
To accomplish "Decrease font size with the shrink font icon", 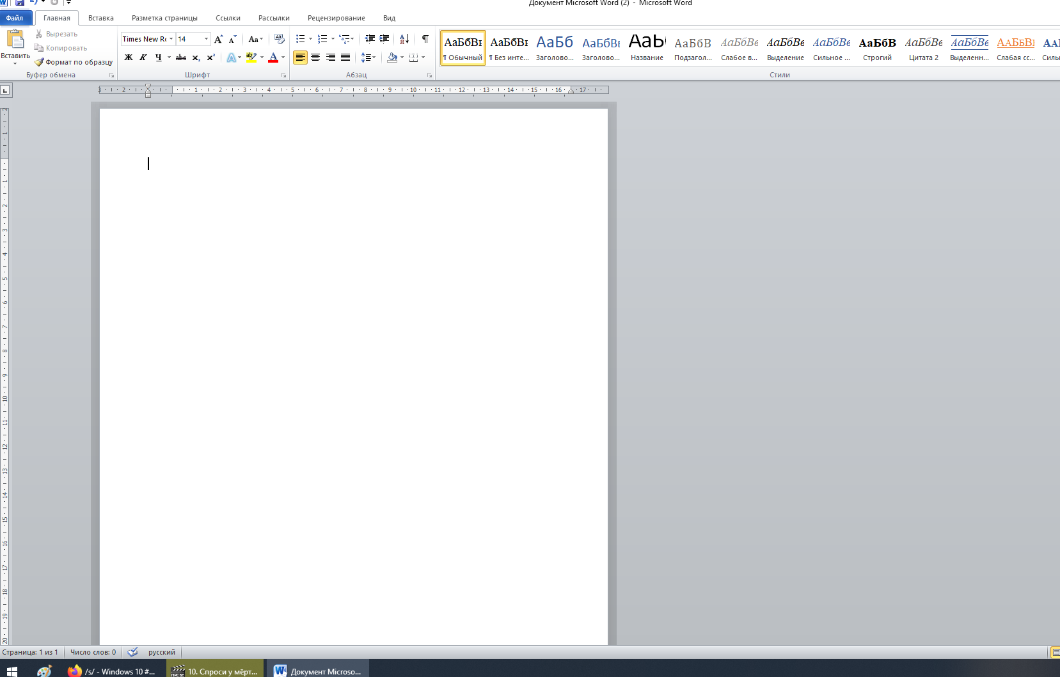I will click(233, 39).
